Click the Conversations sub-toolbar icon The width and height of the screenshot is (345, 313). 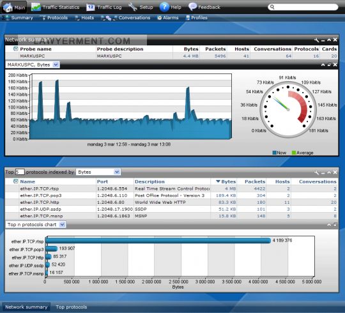tap(109, 18)
